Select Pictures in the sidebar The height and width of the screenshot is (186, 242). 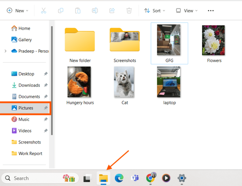[25, 108]
